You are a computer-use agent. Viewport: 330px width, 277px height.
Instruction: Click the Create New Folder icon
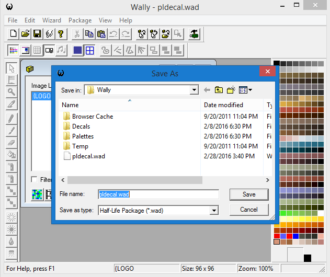tap(231, 90)
